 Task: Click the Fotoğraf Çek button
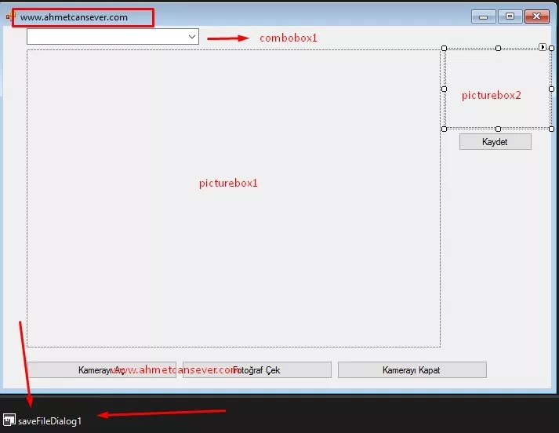coord(256,370)
